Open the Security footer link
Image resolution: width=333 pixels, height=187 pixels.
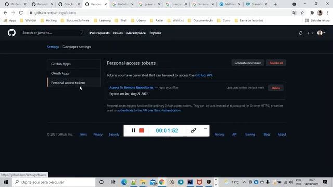point(114,135)
